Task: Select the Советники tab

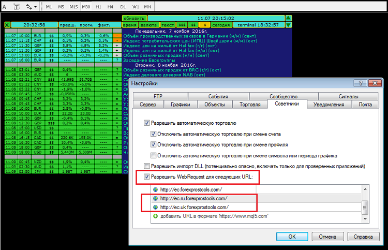Action: coord(287,104)
